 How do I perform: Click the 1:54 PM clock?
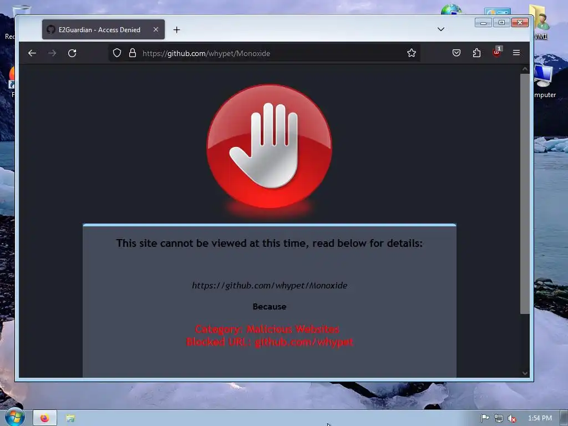coord(540,418)
